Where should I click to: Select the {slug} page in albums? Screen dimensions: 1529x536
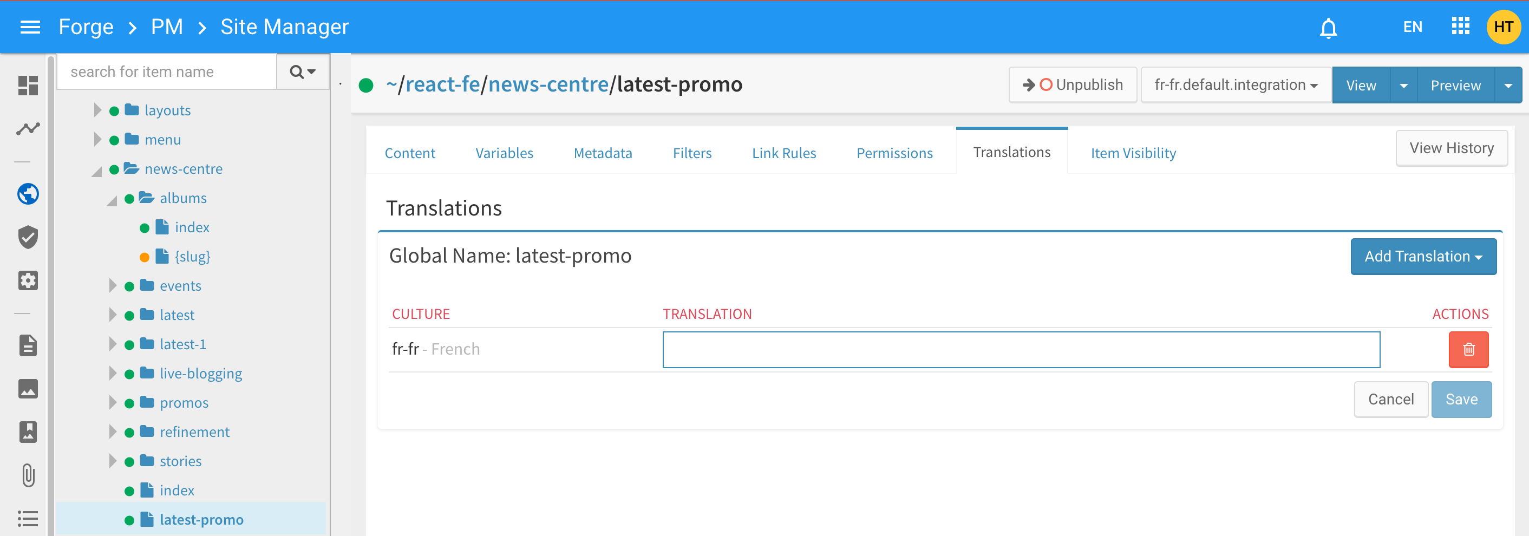pos(192,257)
